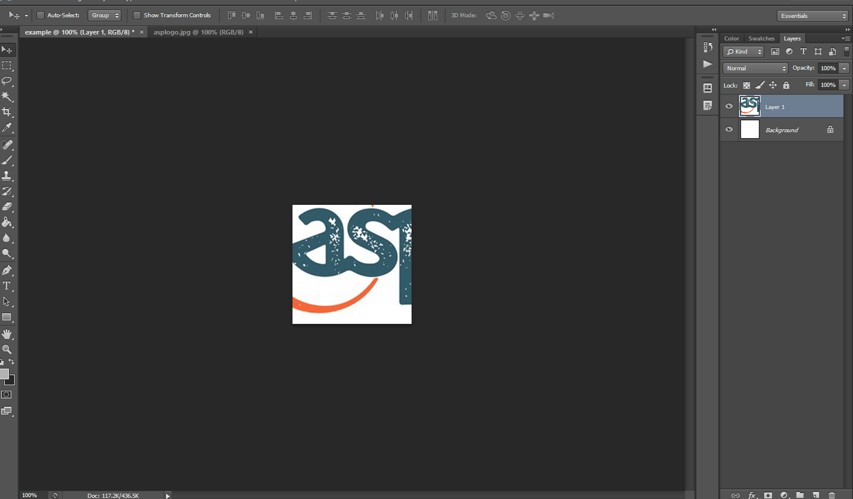Switch to the Color panel tab
This screenshot has height=499, width=853.
(731, 38)
